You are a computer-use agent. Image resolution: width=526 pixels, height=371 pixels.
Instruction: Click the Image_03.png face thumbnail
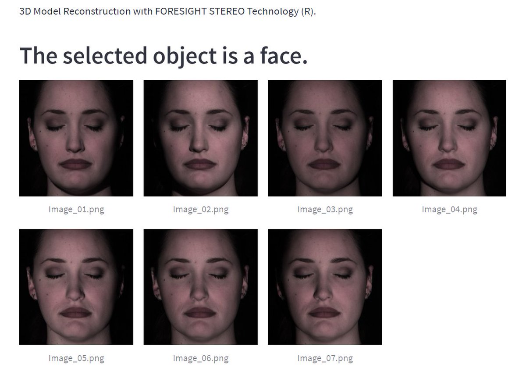[325, 138]
